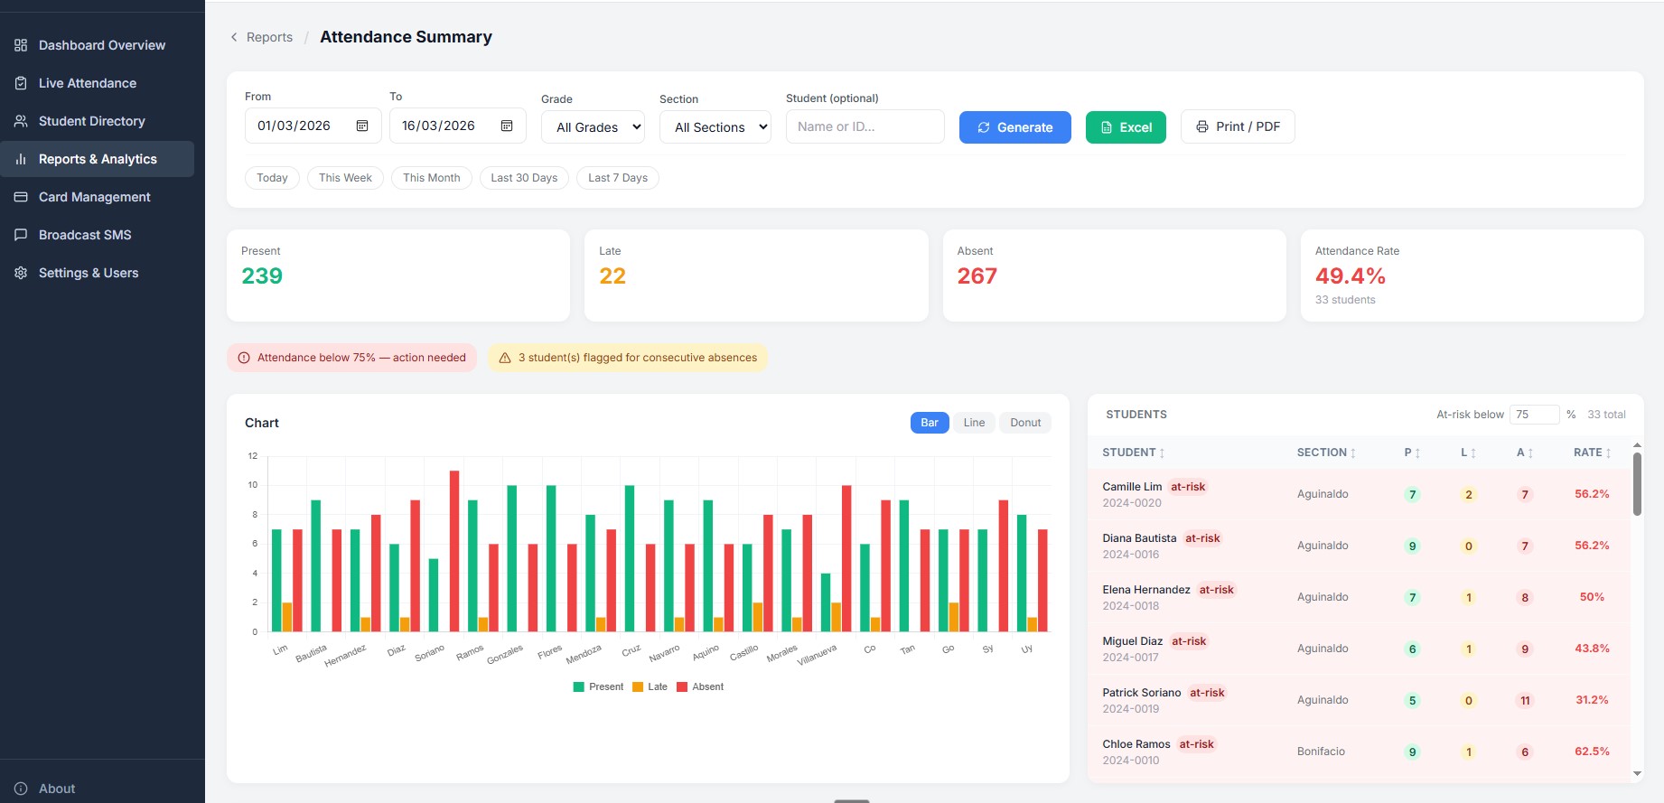This screenshot has height=803, width=1664.
Task: Click the Card Management card icon
Action: 21,197
